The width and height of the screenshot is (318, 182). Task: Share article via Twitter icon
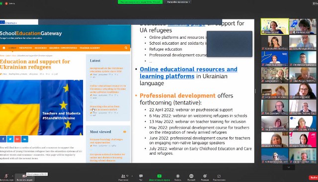10,139
